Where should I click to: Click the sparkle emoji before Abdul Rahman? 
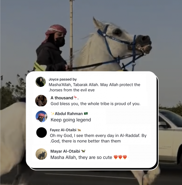53,113
